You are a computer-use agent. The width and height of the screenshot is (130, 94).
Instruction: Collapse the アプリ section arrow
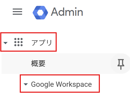5,43
